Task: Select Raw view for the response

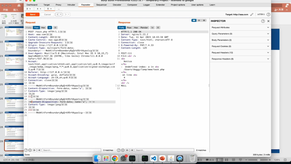Action: (129, 28)
